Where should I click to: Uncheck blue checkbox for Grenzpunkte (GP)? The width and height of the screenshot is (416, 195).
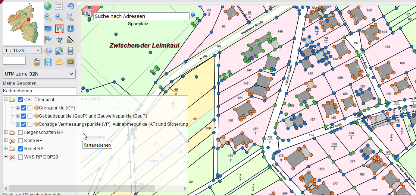pyautogui.click(x=24, y=108)
